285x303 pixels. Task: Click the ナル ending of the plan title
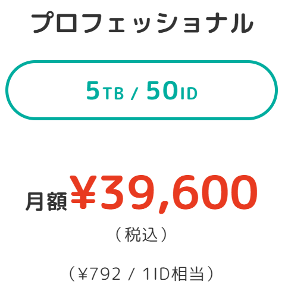231,23
